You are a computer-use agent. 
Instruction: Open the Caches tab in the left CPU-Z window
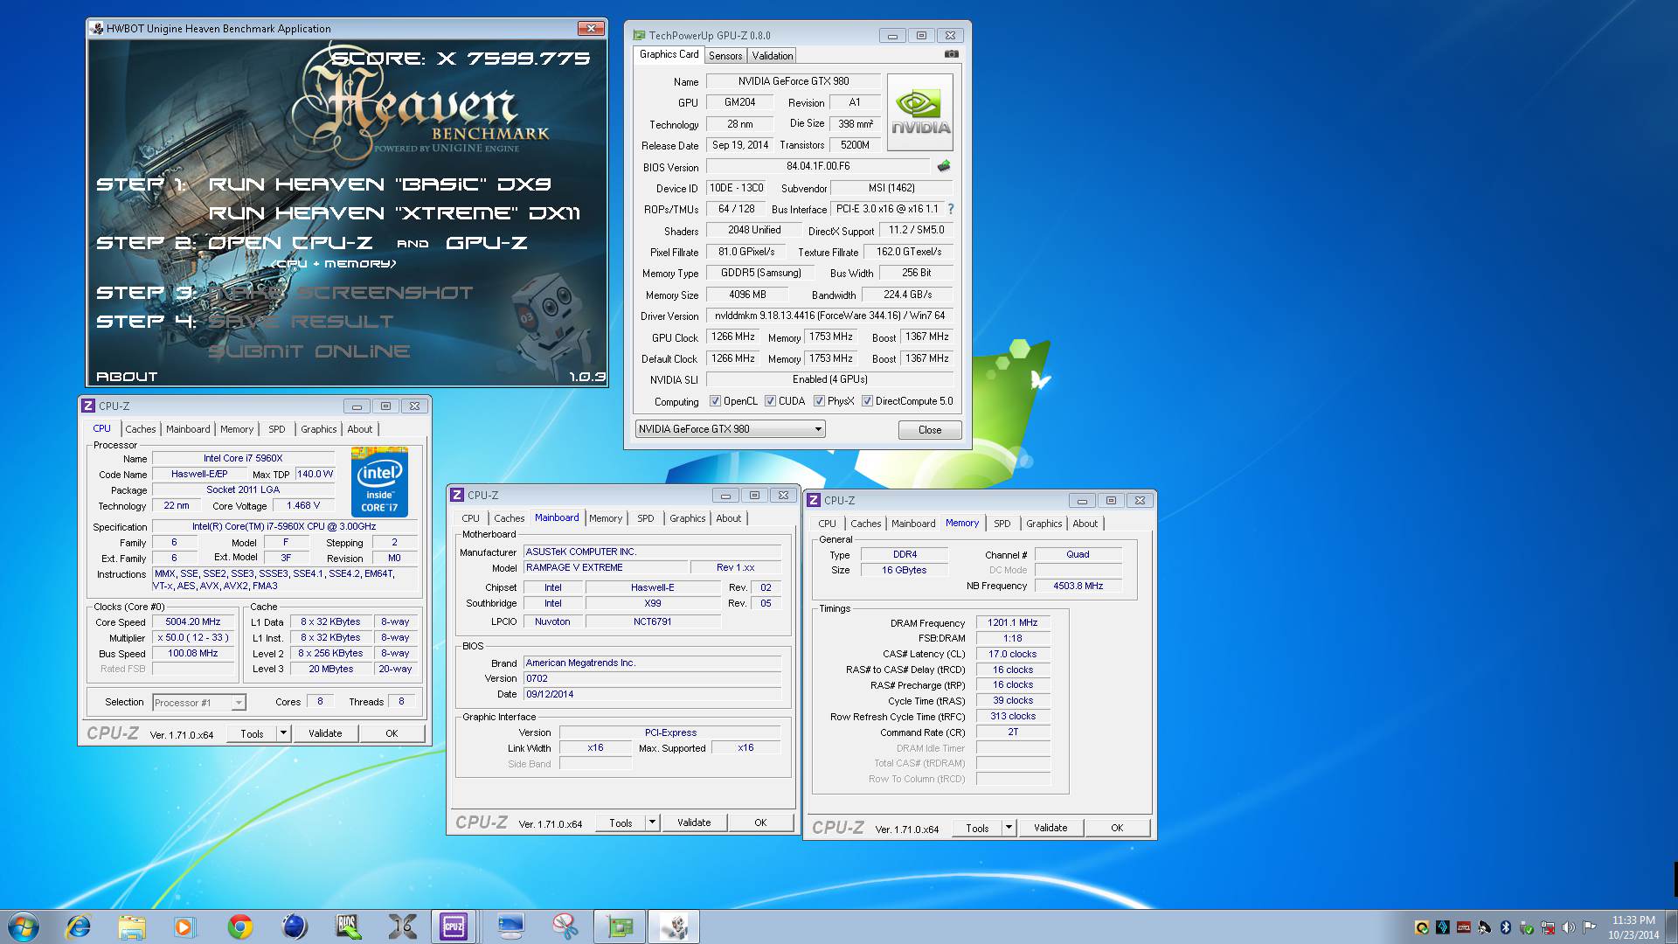point(140,429)
